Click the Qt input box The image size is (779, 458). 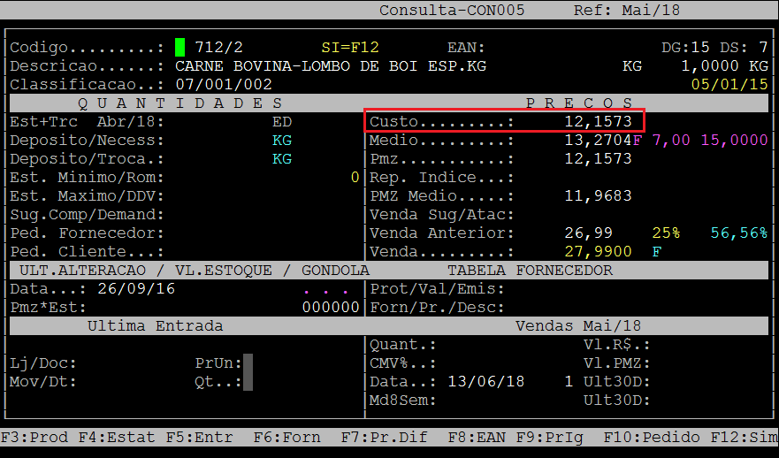(x=248, y=382)
